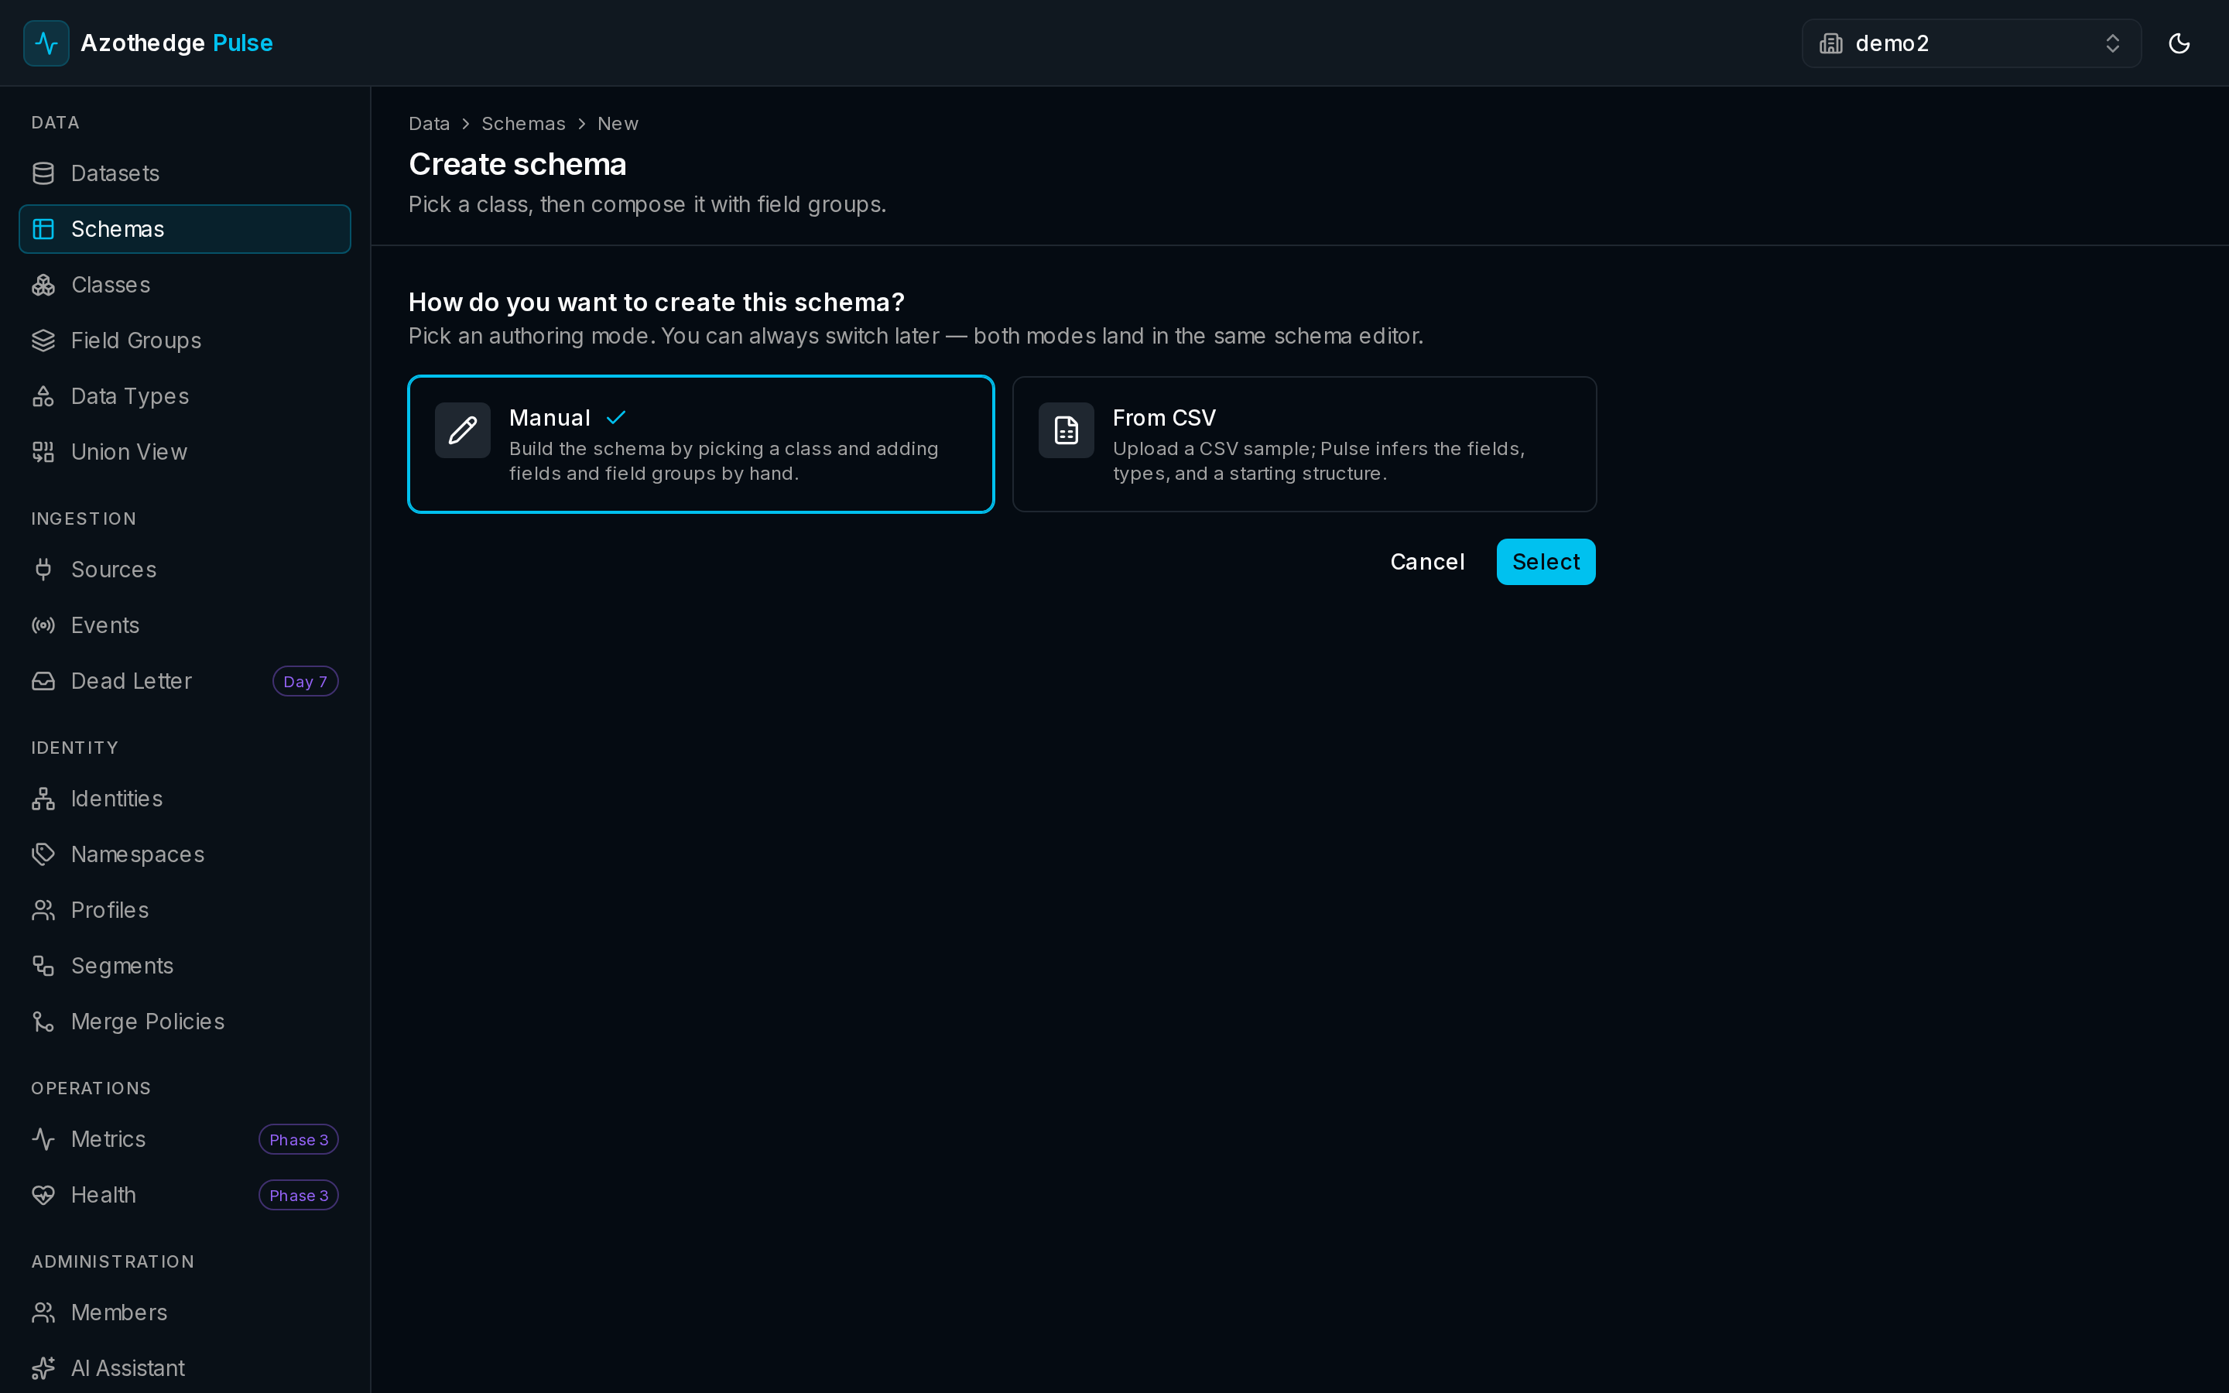This screenshot has height=1393, width=2229.
Task: Open the demo2 workspace dropdown
Action: [x=1971, y=43]
